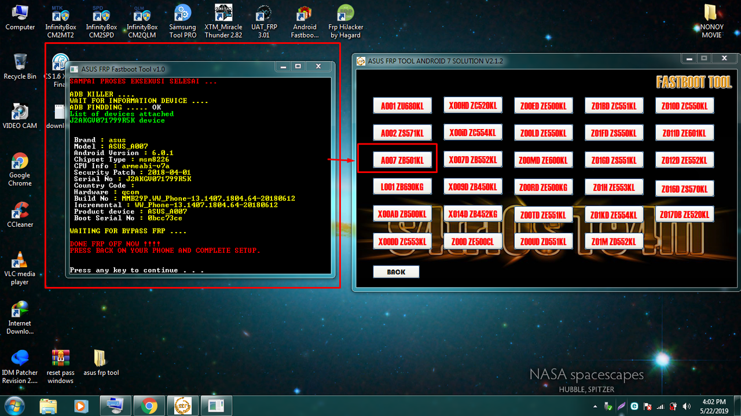Click the Z00UD ZD551KL button
Screen dimensions: 741x416
[x=543, y=241]
